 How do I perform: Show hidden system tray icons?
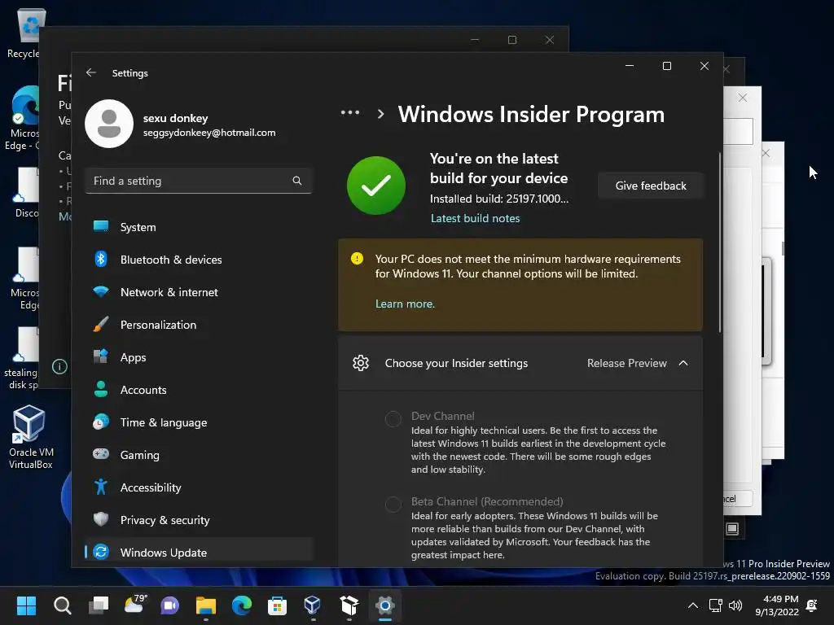[693, 605]
